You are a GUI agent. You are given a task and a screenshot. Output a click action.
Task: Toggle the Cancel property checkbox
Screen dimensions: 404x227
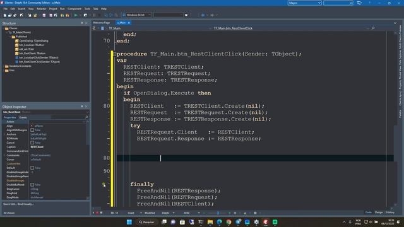tap(32, 143)
